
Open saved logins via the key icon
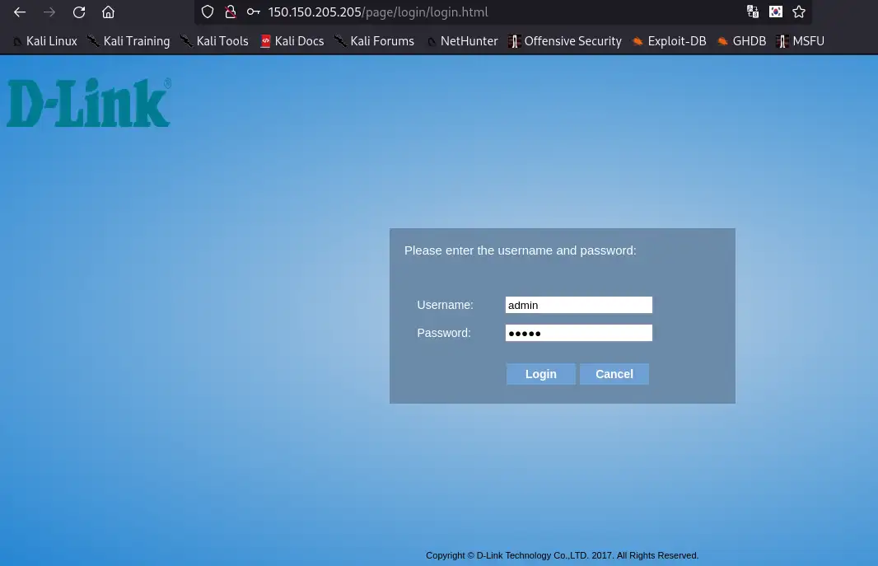253,12
